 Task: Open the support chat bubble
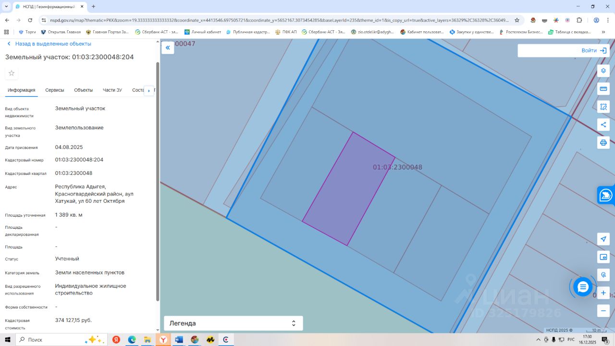click(583, 287)
